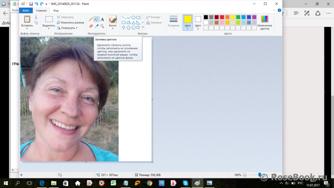The image size is (334, 188).
Task: Activate the Цвет 1 color slot
Action: coord(187,22)
